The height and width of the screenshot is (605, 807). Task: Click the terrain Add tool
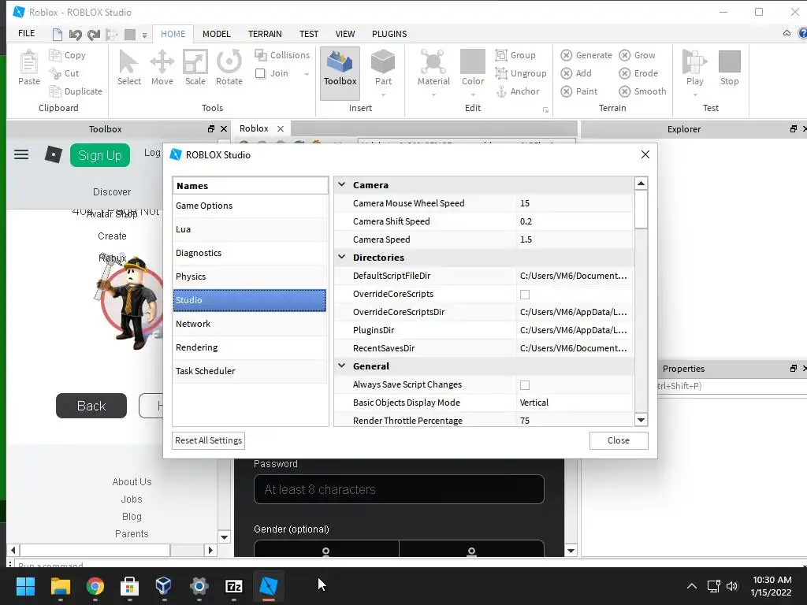click(576, 73)
